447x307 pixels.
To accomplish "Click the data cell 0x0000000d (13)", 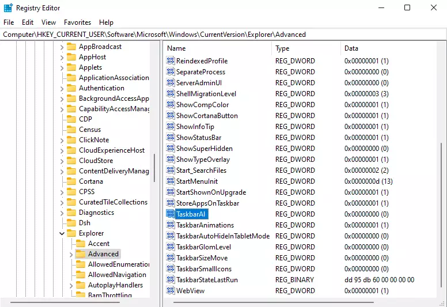I will pos(368,181).
